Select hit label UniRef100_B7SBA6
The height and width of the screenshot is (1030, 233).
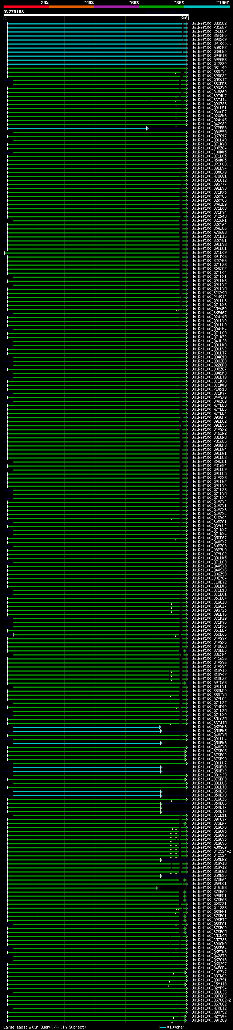[x=209, y=751]
